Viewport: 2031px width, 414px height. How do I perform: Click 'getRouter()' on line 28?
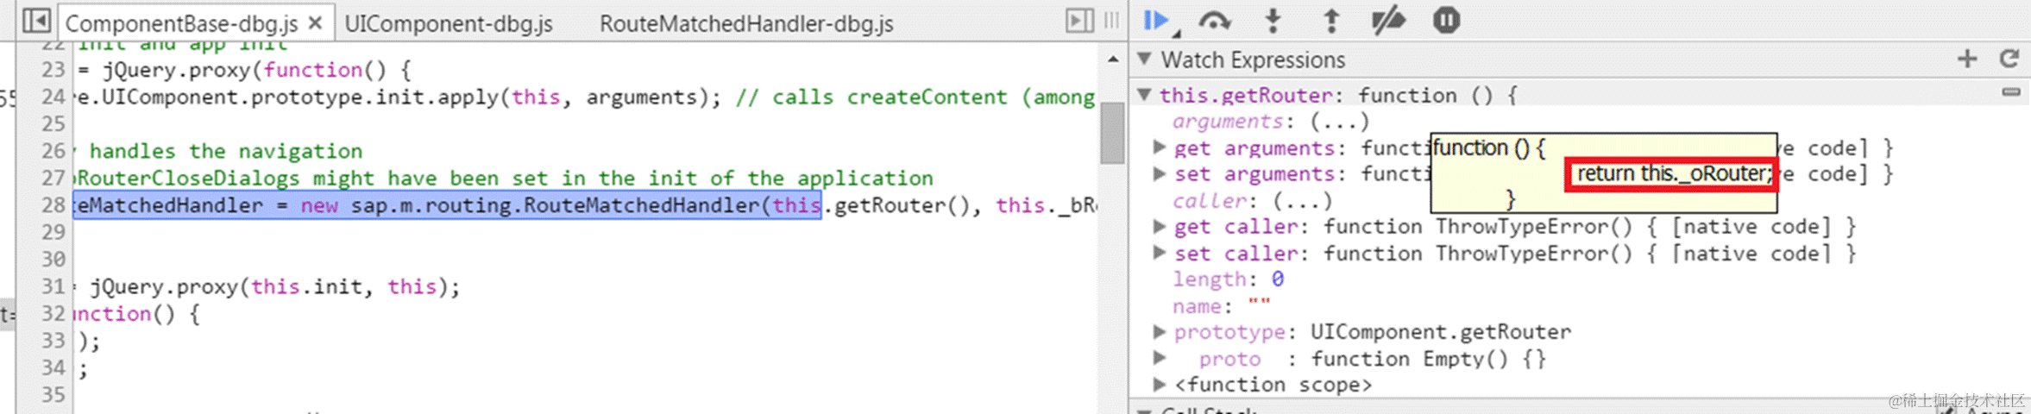coord(902,205)
